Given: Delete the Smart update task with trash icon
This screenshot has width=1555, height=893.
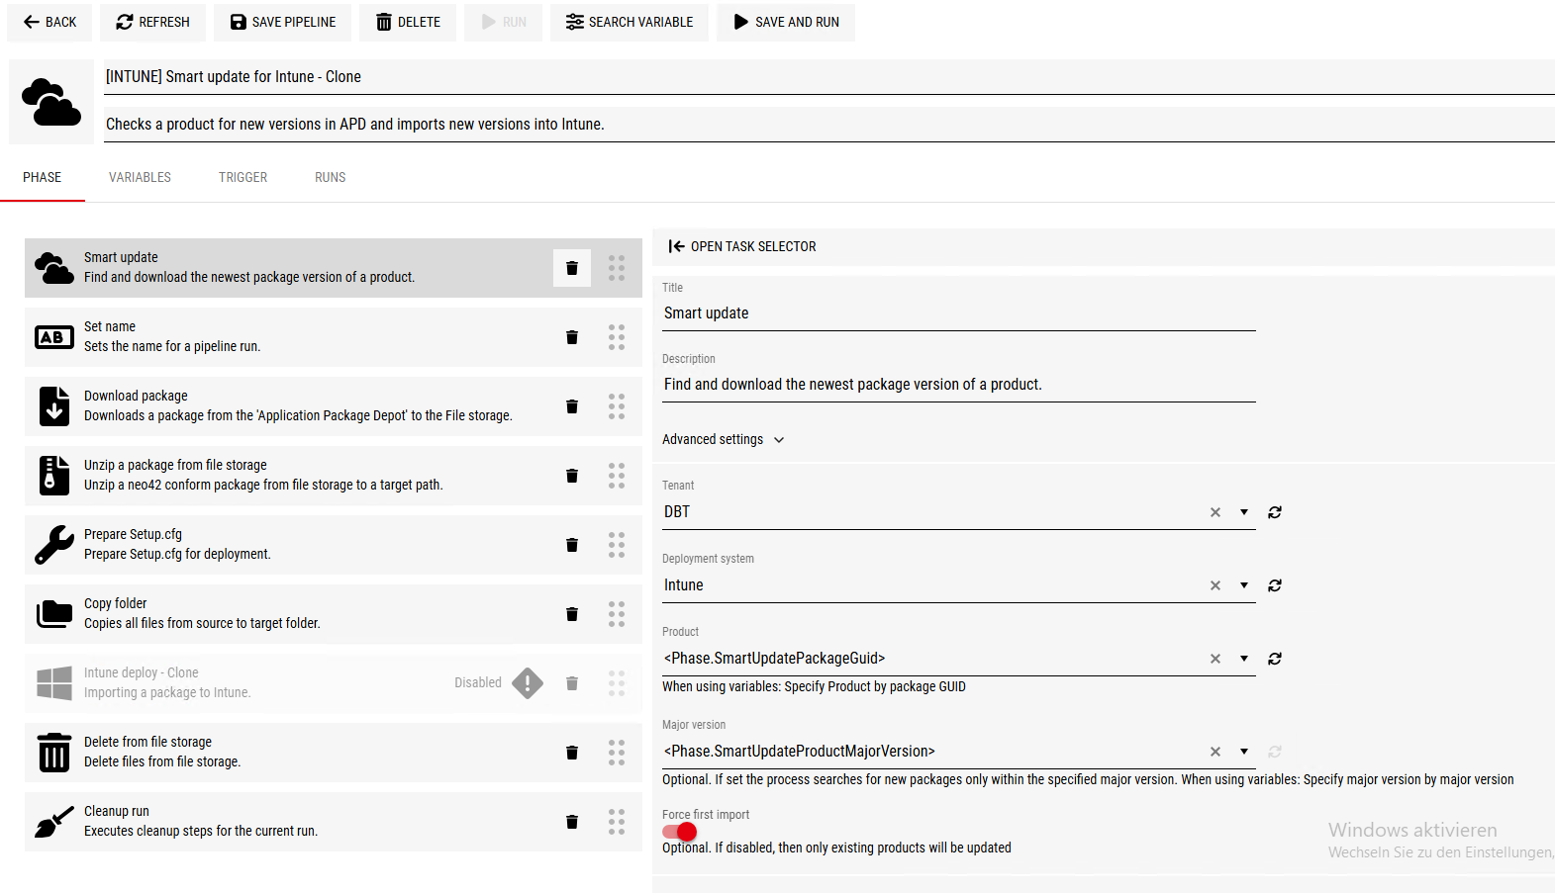Looking at the screenshot, I should click(571, 268).
